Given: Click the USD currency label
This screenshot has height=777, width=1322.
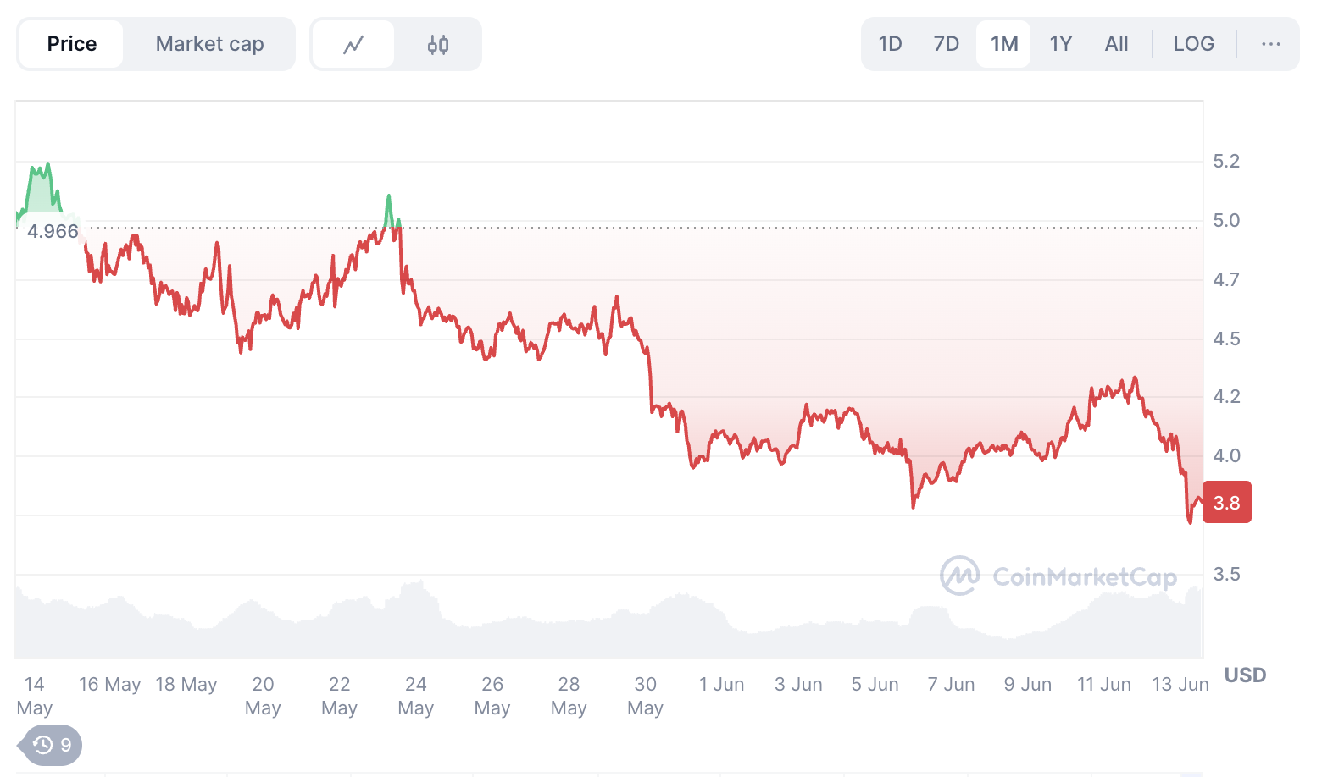Looking at the screenshot, I should (1245, 675).
